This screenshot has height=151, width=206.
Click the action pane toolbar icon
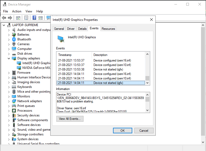click(41, 18)
